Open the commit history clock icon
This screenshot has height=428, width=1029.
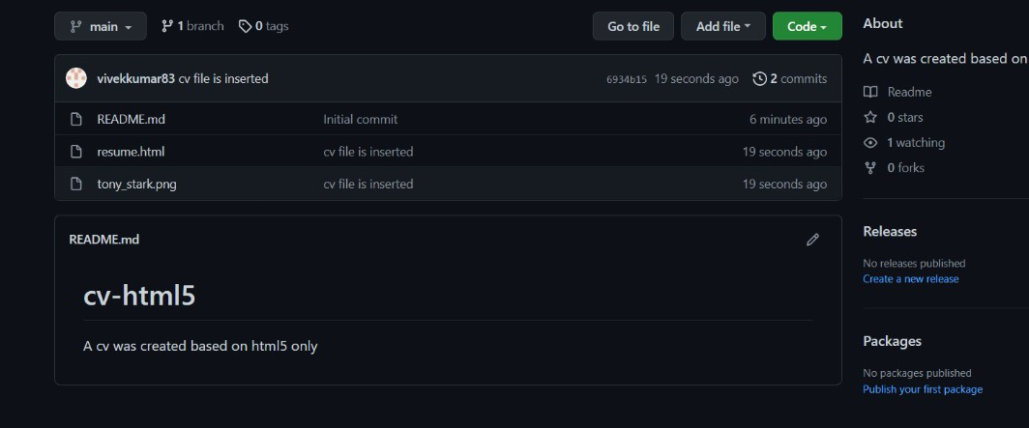coord(759,78)
